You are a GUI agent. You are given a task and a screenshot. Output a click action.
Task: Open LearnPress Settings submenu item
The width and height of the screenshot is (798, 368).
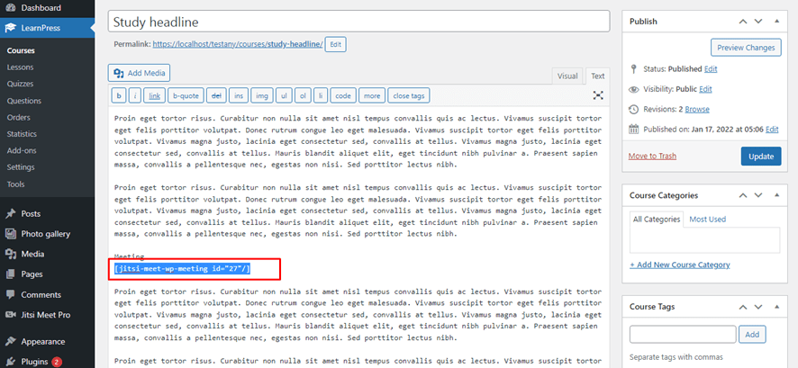21,167
